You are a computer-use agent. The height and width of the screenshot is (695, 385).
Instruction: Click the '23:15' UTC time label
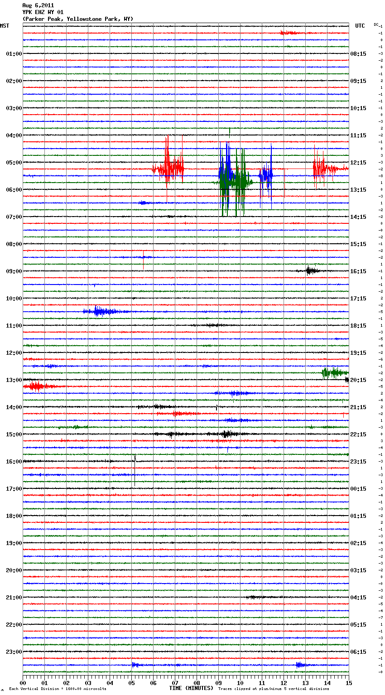(x=358, y=462)
